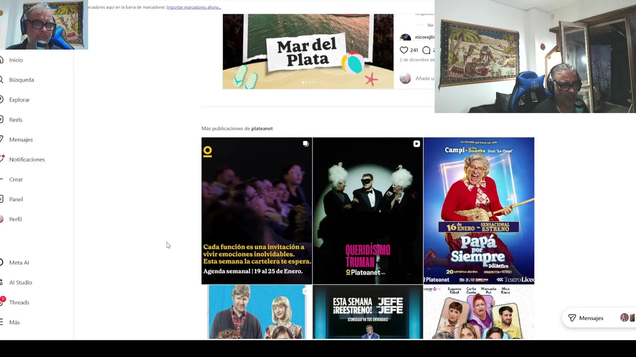Image resolution: width=636 pixels, height=357 pixels.
Task: Click the comment bubble icon on the post
Action: 426,50
